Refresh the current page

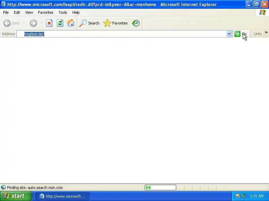pos(60,23)
